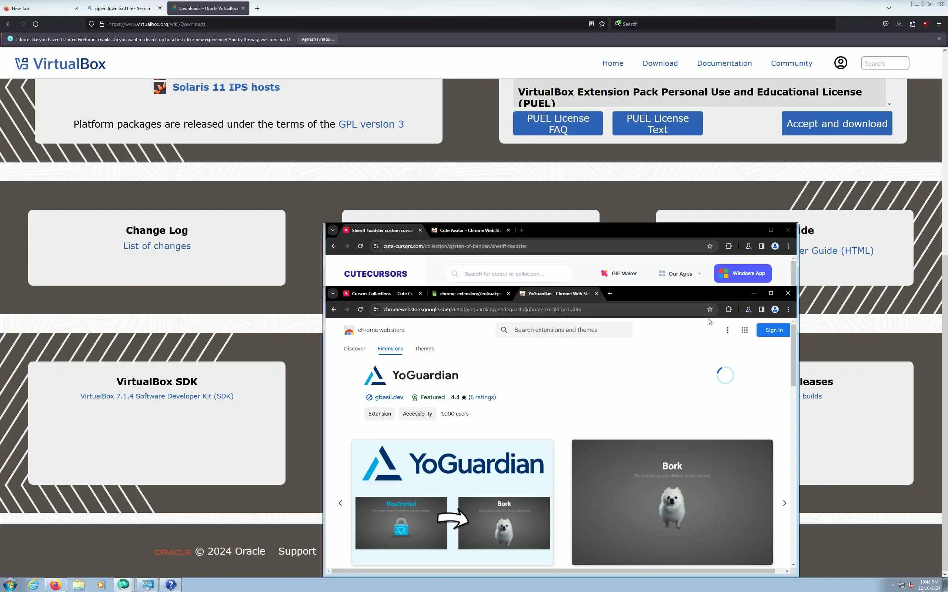Expand Firefox list all tabs arrow
The width and height of the screenshot is (948, 592).
coord(888,8)
